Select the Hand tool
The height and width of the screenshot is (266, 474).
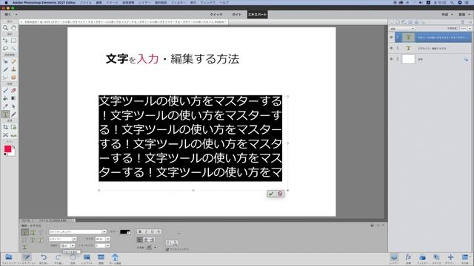point(13,28)
